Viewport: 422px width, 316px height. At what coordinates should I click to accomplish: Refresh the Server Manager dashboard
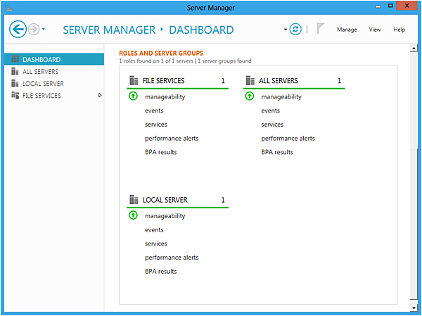click(x=296, y=30)
